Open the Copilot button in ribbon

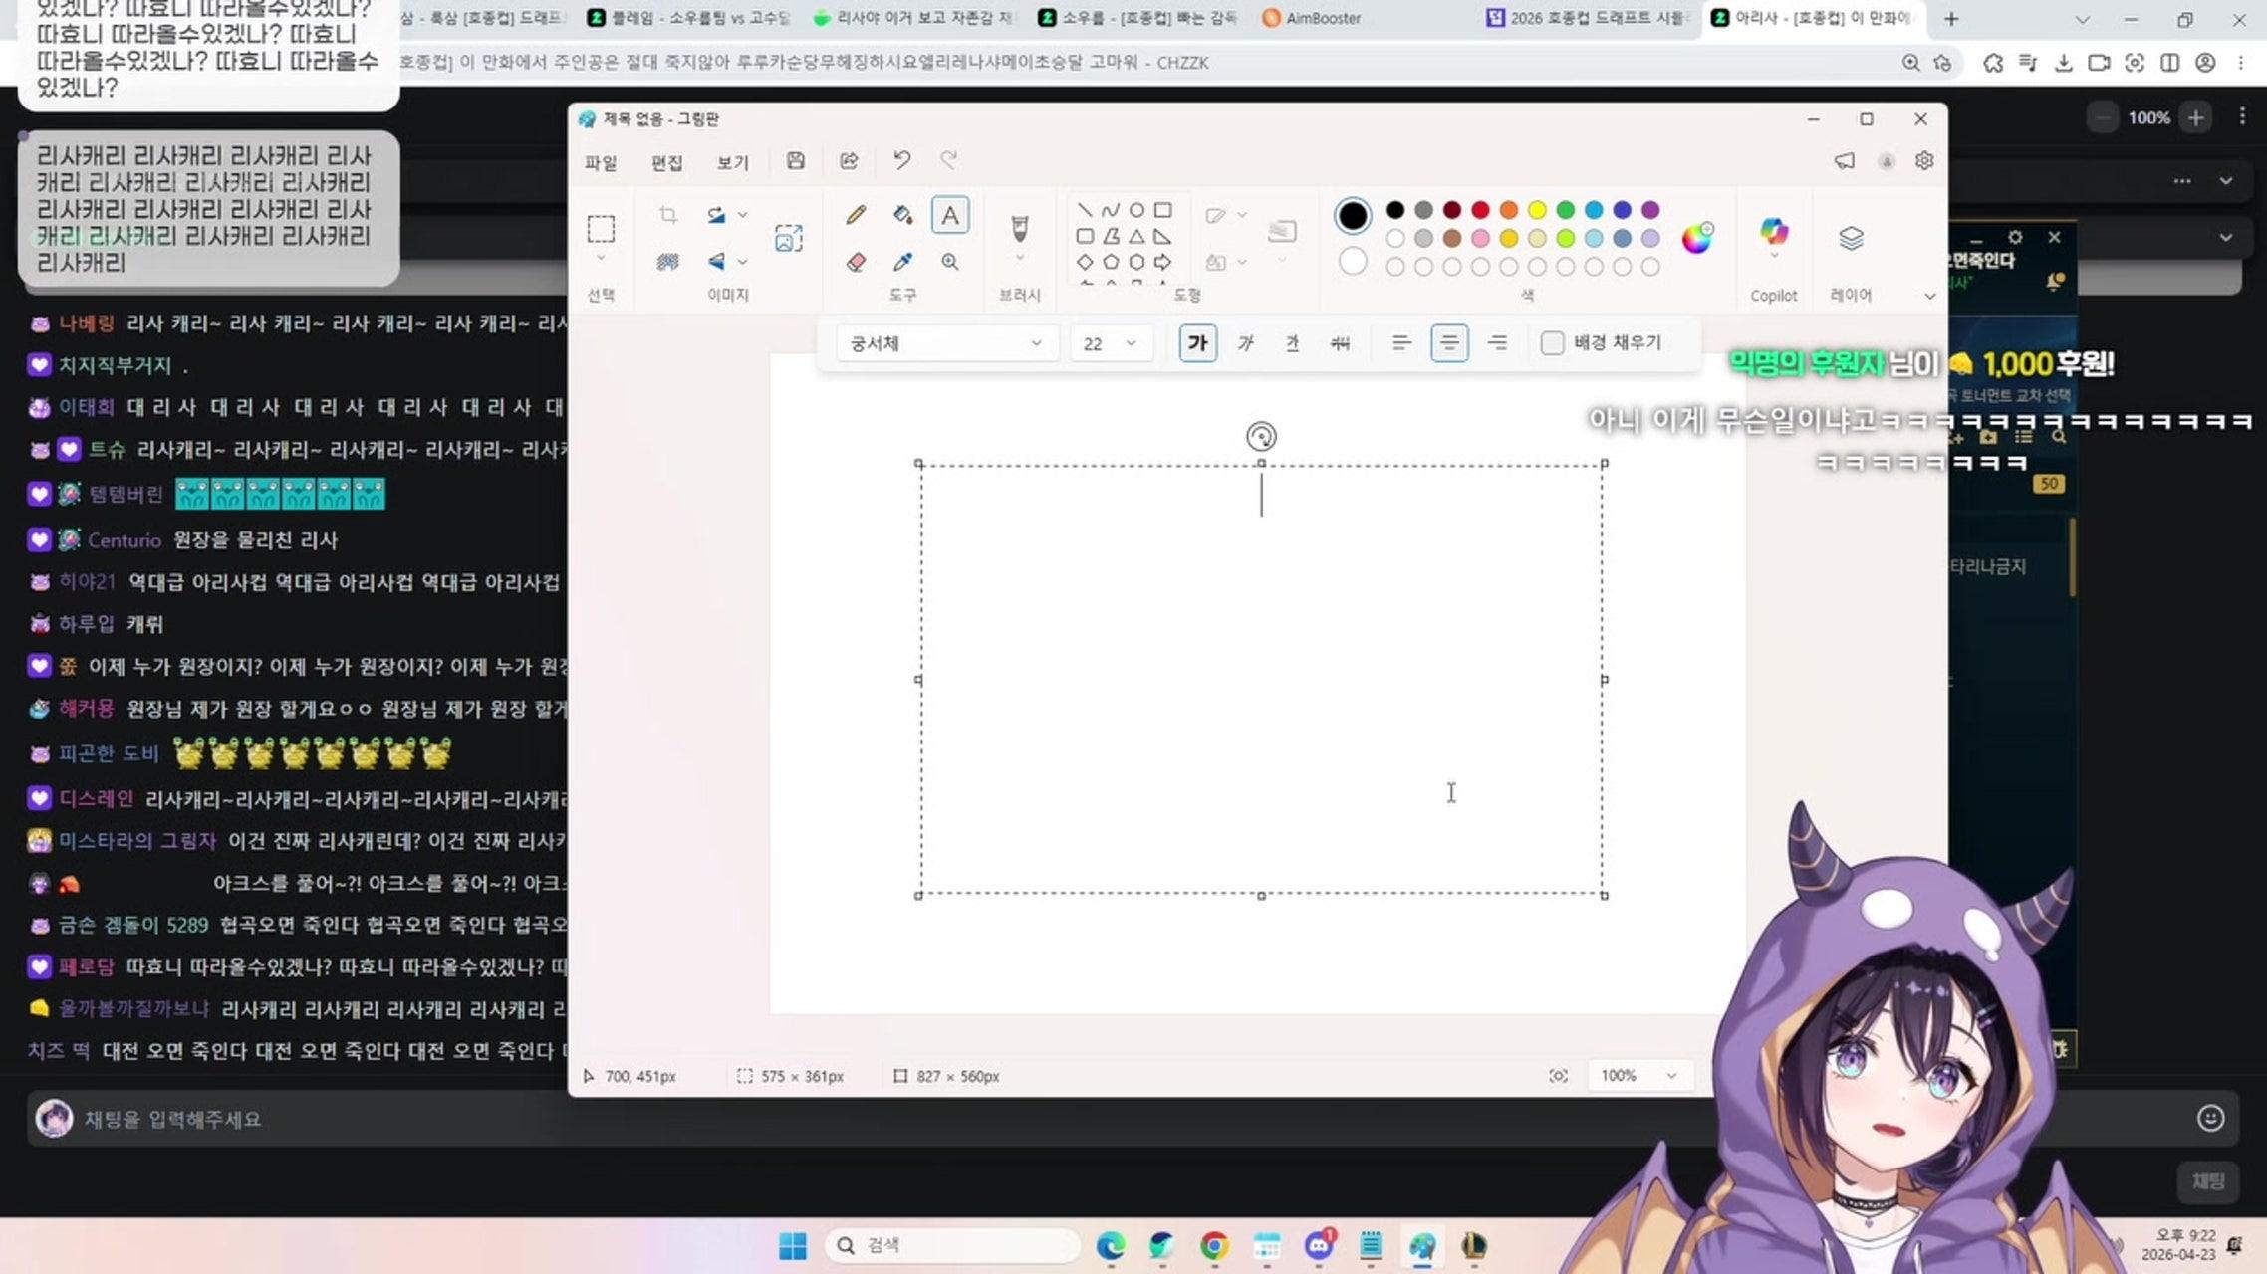click(x=1773, y=233)
